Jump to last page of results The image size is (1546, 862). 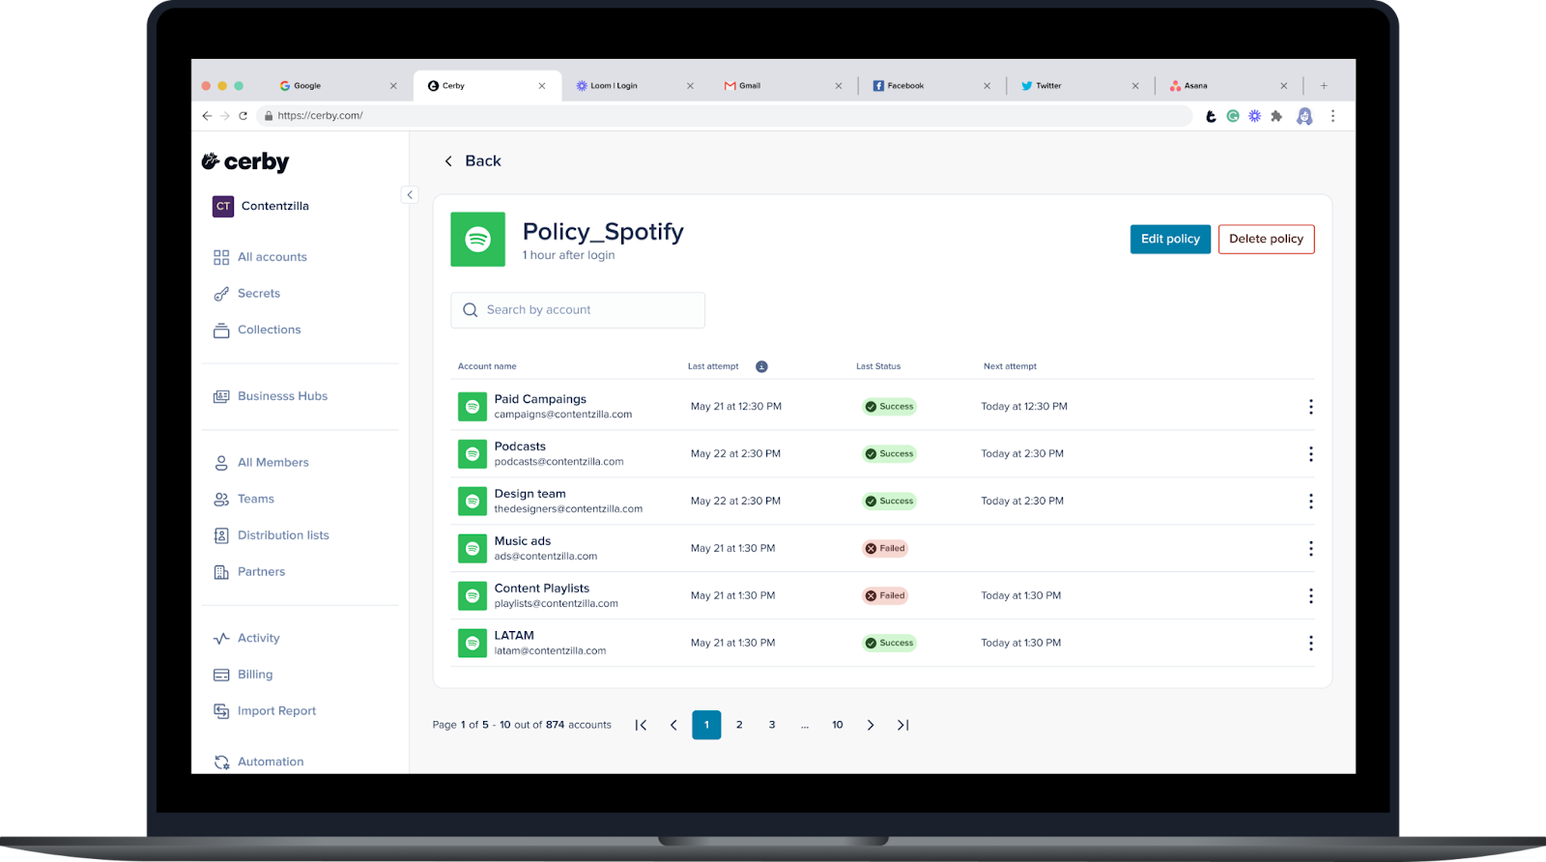click(x=902, y=725)
